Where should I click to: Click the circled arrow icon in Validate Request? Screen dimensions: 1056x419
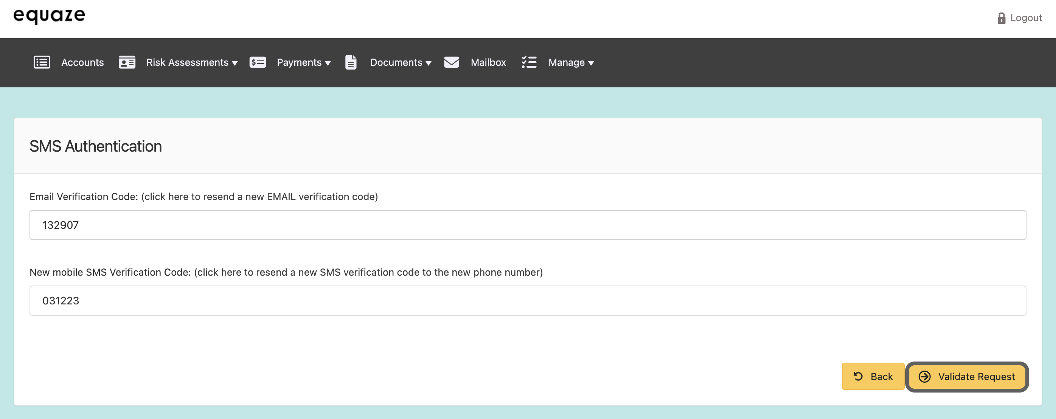(924, 376)
